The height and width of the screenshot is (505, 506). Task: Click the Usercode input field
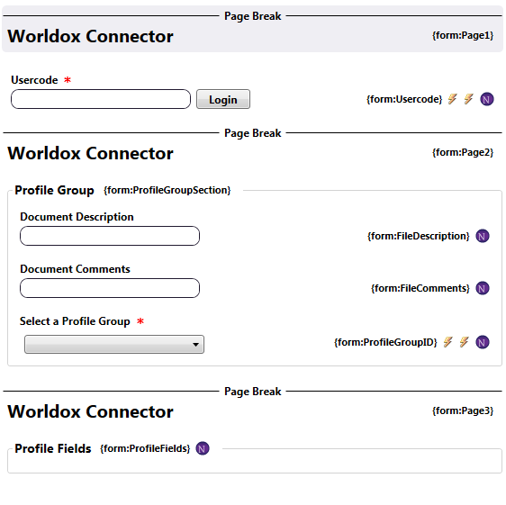[101, 99]
